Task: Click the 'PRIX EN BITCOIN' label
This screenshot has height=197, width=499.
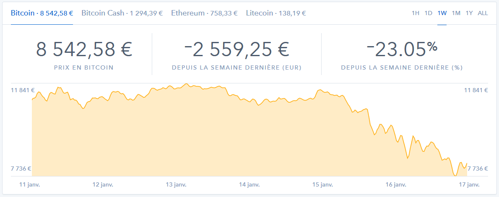Action: click(84, 67)
